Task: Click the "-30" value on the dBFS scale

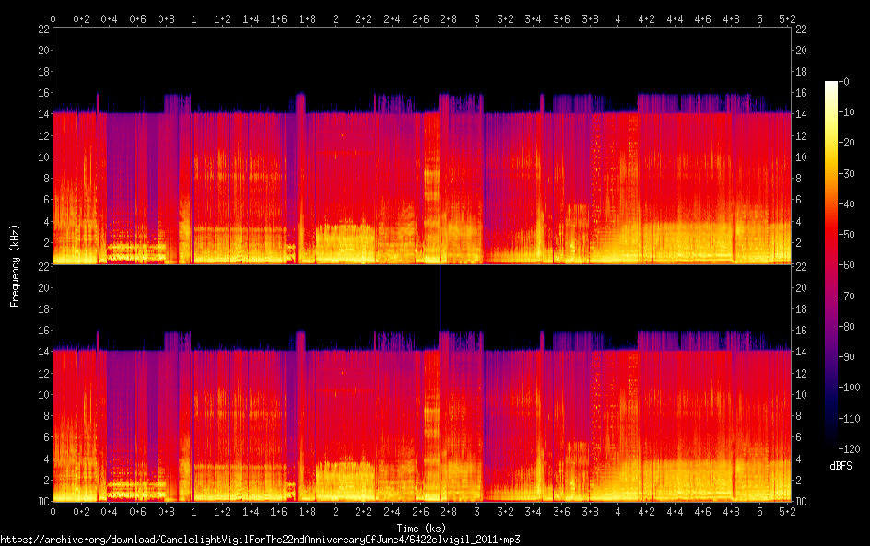Action: pyautogui.click(x=846, y=173)
